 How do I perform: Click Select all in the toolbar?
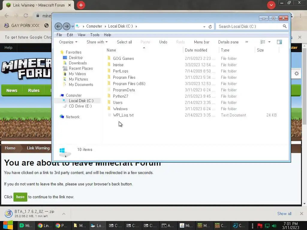click(x=124, y=42)
